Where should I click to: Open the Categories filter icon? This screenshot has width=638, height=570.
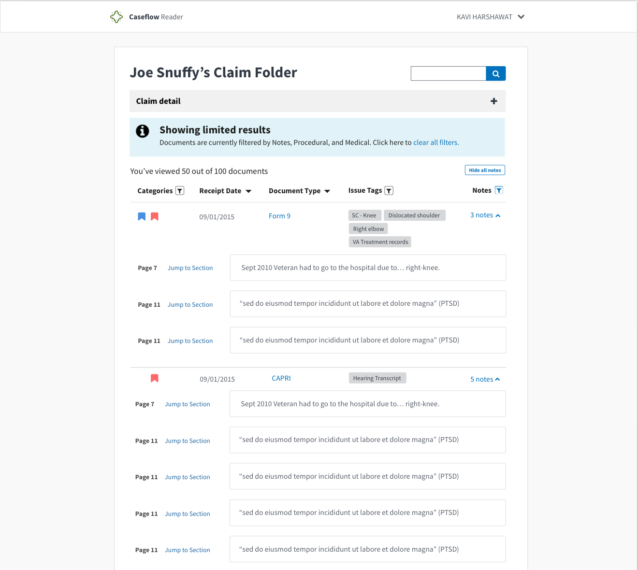[180, 191]
